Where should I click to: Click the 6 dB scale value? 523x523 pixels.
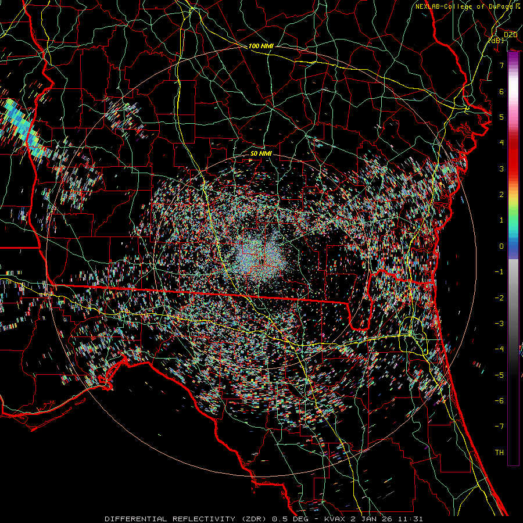pos(501,91)
